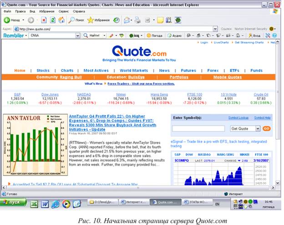
Task: Click the EN language indicator
Action: [x=217, y=204]
